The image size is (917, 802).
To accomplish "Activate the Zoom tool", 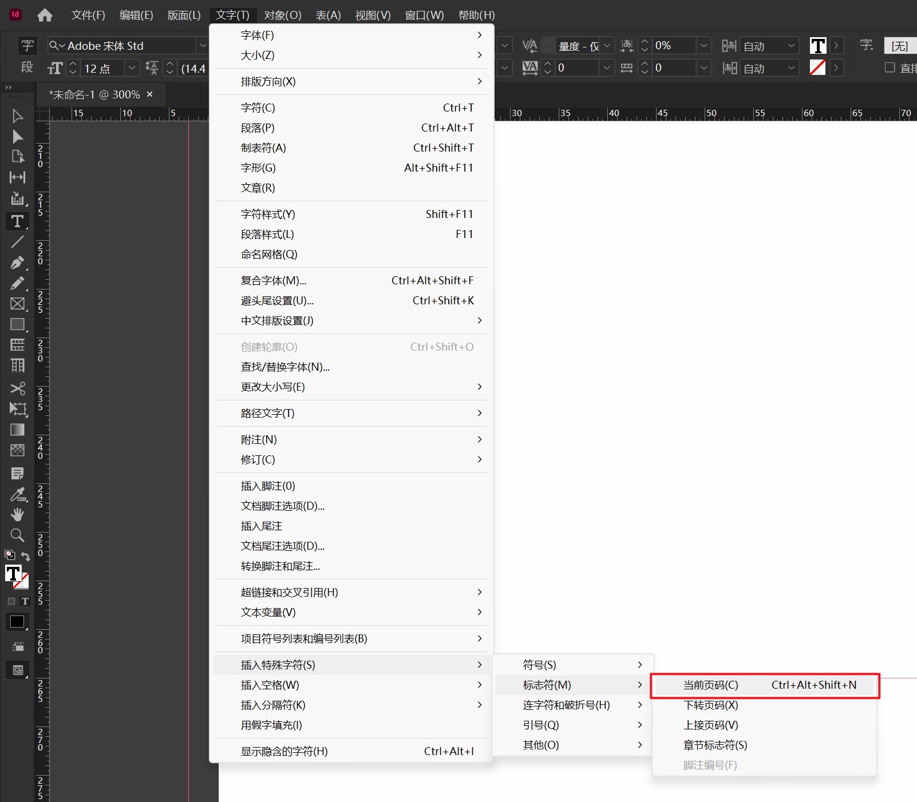I will click(17, 535).
